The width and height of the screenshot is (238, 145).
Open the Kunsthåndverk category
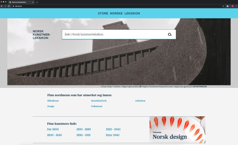(x=99, y=101)
